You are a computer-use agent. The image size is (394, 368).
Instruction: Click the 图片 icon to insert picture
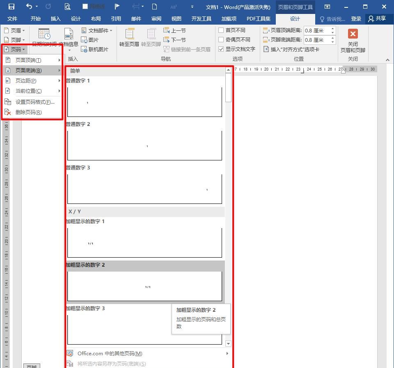[85, 40]
